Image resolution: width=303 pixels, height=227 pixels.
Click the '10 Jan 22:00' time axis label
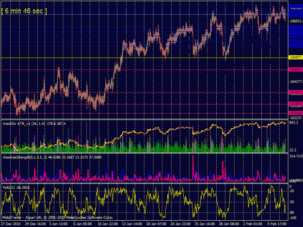(x=108, y=224)
